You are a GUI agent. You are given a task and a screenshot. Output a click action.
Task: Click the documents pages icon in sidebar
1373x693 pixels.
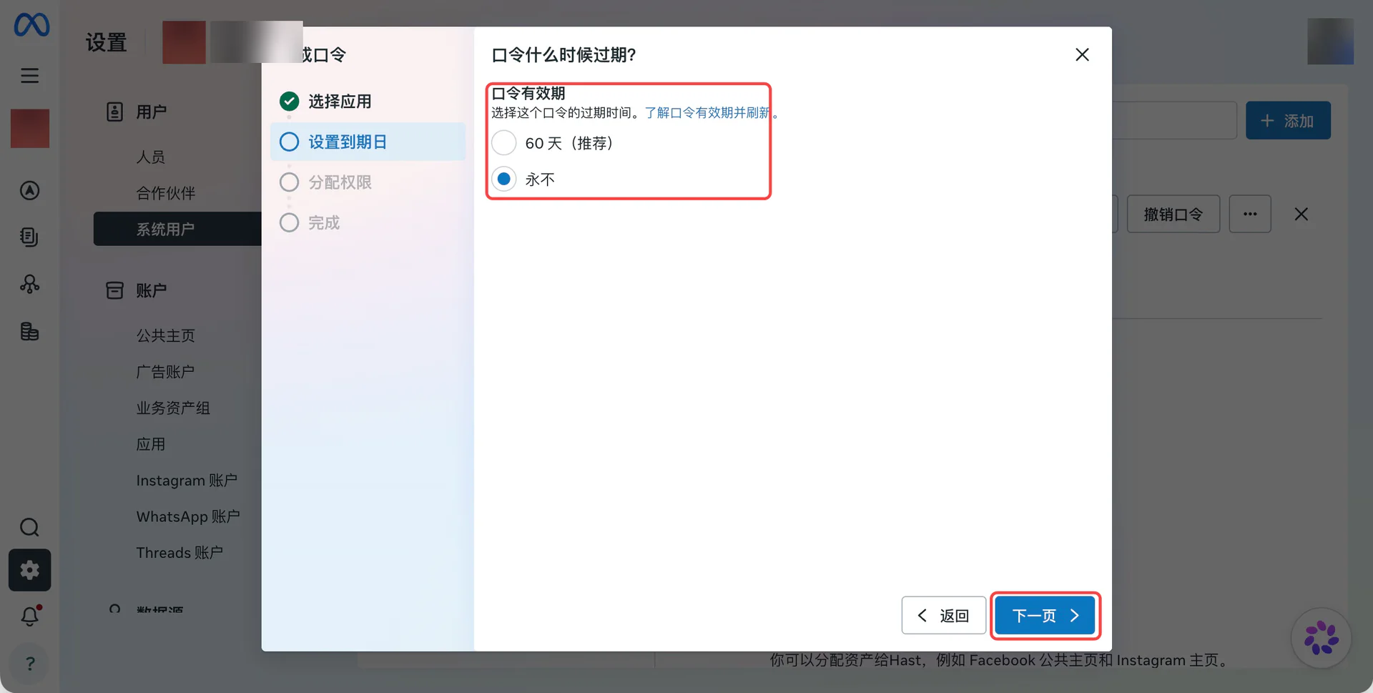pos(29,237)
